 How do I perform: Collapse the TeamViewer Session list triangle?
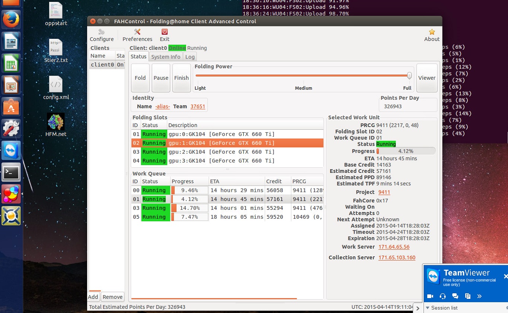tap(428, 308)
